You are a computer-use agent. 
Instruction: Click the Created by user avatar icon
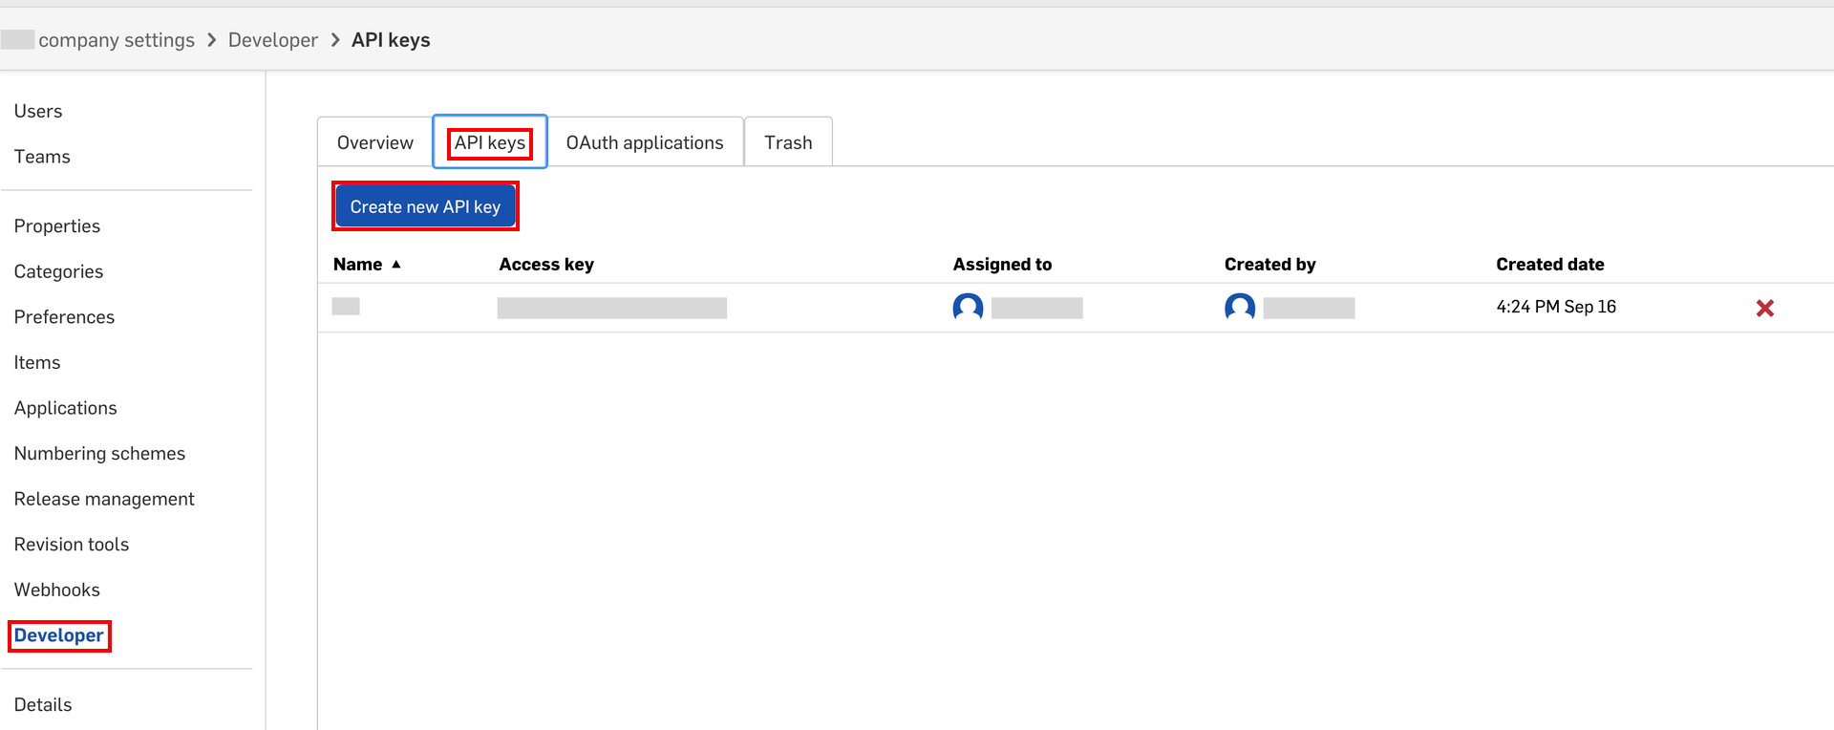tap(1240, 308)
